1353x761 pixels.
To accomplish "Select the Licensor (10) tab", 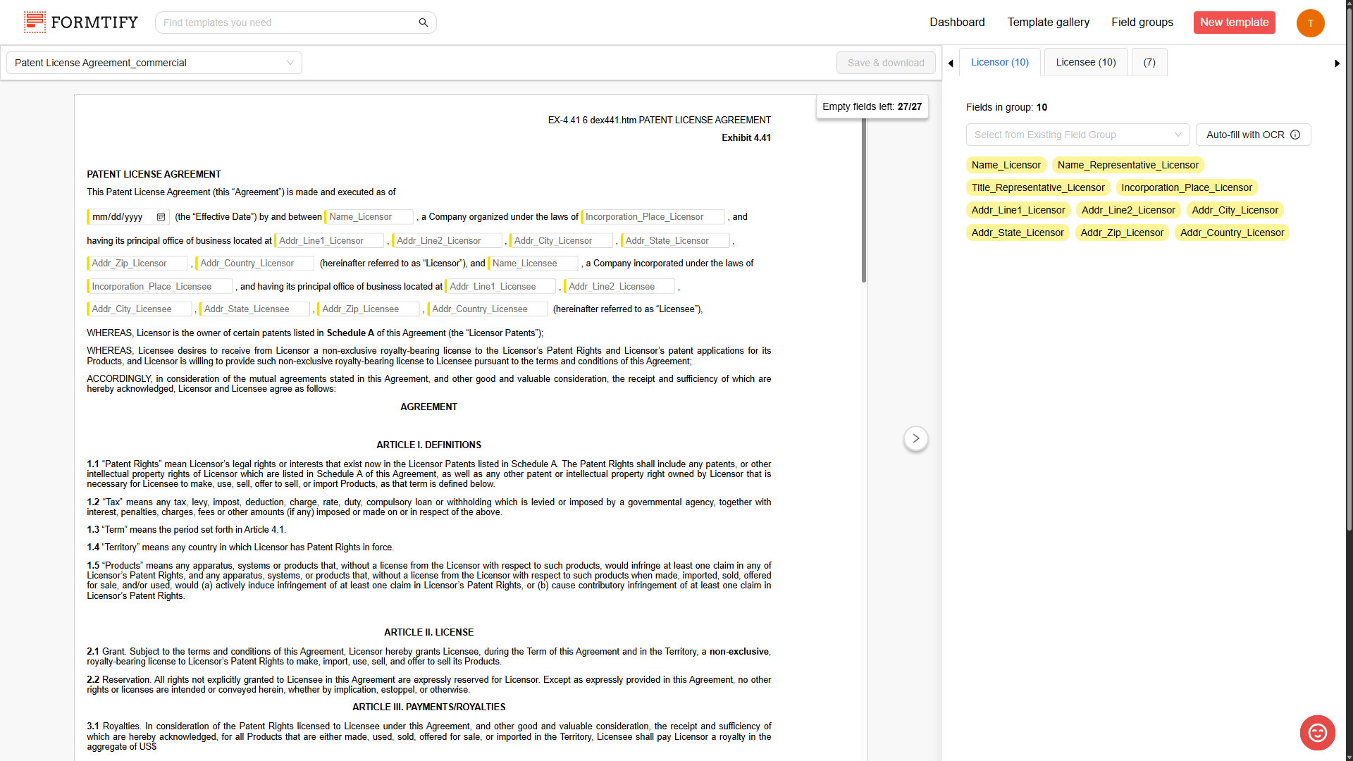I will (999, 62).
